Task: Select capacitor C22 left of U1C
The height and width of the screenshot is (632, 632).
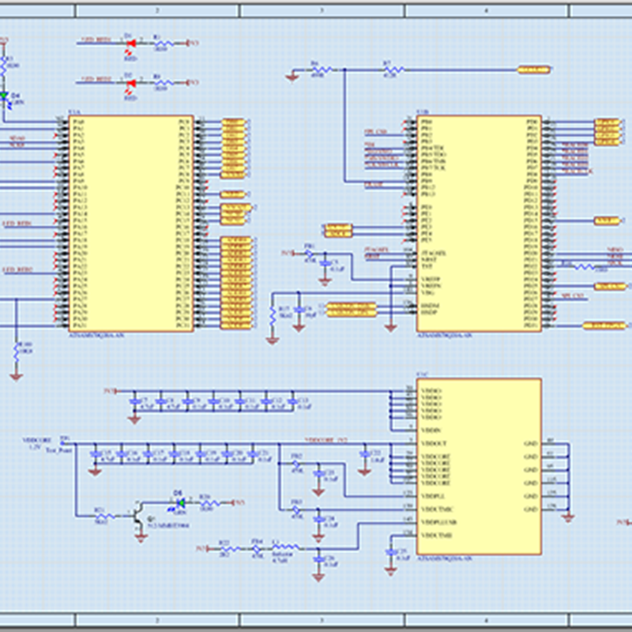Action: 364,454
